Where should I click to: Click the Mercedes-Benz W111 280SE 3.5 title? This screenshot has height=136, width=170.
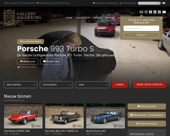pos(61,131)
